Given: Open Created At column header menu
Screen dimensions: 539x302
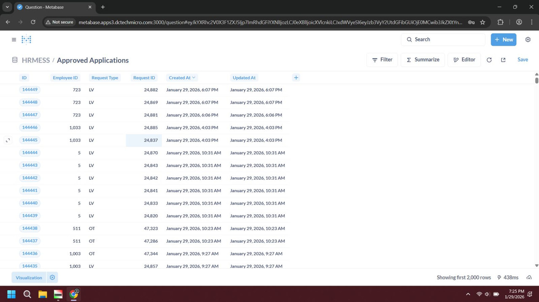Looking at the screenshot, I should pyautogui.click(x=182, y=78).
